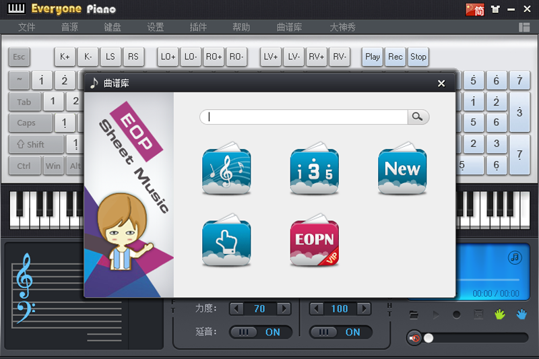Image resolution: width=539 pixels, height=359 pixels.
Task: Increase right value 100 with right arrow
Action: click(x=364, y=309)
